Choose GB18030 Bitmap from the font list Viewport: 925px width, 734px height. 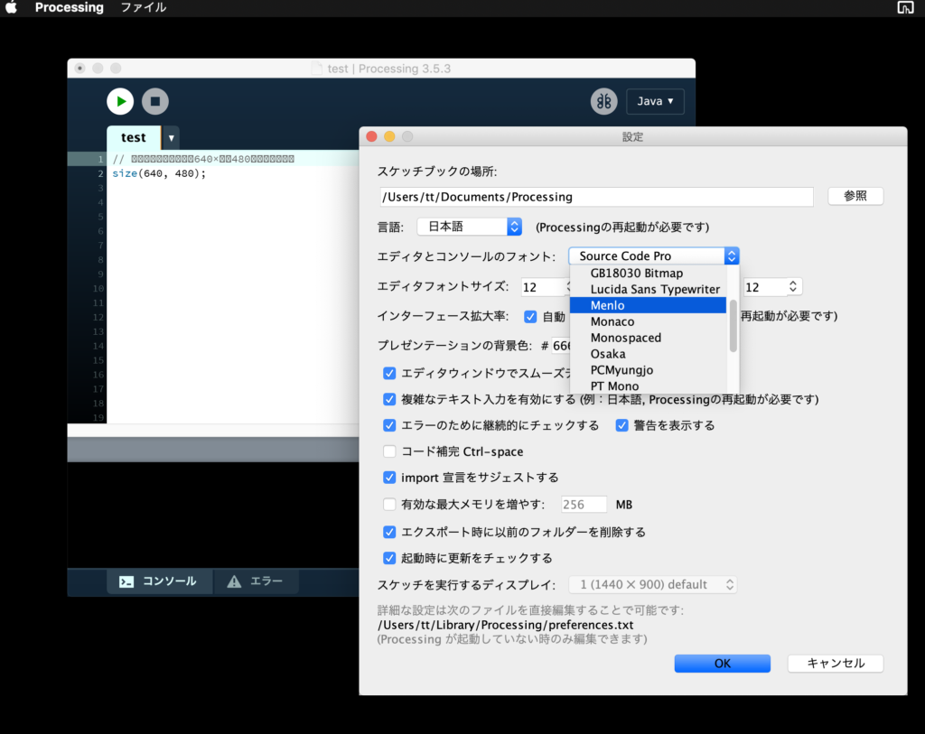click(x=648, y=273)
